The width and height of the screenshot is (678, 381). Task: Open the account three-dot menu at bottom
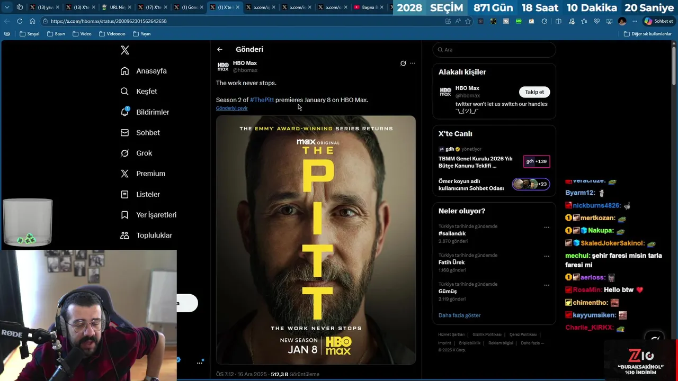(x=200, y=362)
